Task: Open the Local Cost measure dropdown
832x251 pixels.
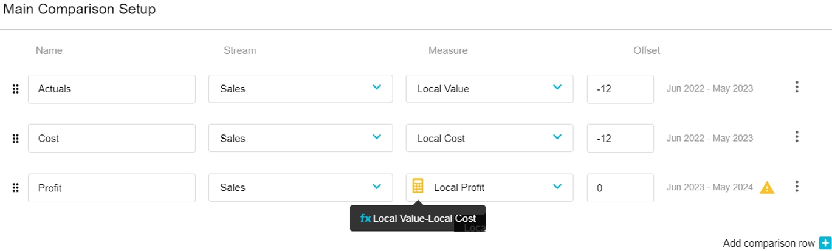Action: click(557, 137)
